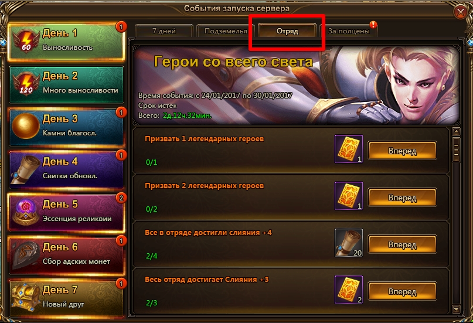This screenshot has height=323, width=473.
Task: Click the scroll reward icon showing 20
Action: tap(349, 243)
